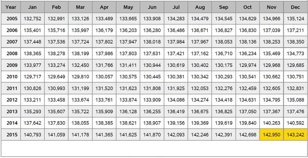Select the highlighted 143,242 cell

pyautogui.click(x=295, y=135)
